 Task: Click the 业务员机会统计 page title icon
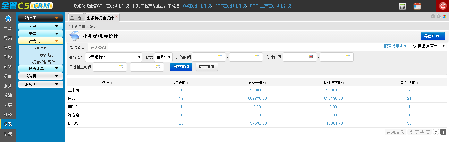(x=74, y=36)
